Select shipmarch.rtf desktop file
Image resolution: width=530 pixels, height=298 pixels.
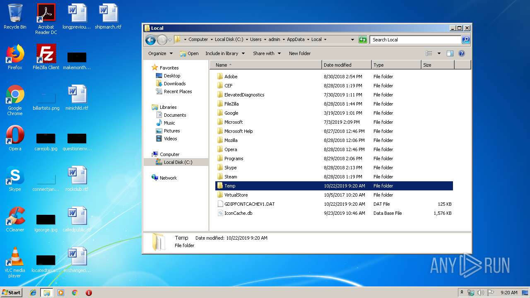pos(108,17)
